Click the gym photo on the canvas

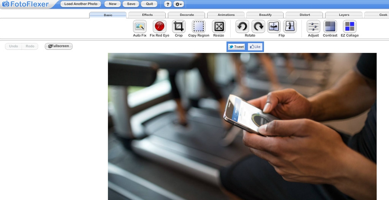(242, 127)
